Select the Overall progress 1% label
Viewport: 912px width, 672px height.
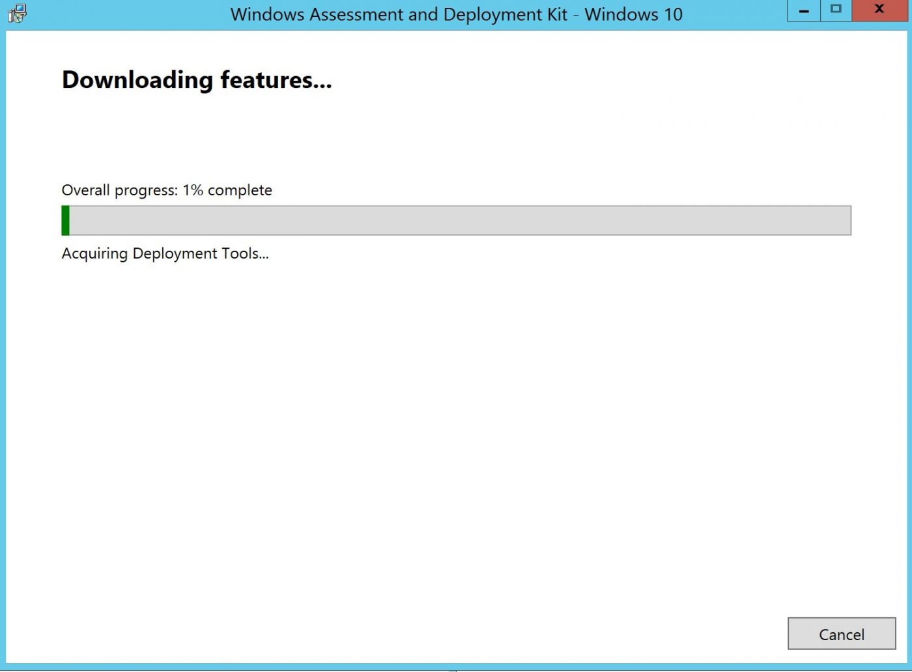pos(166,190)
